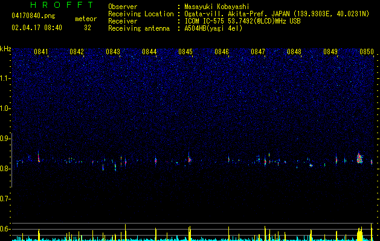
Task: Click the meteor count value 32
Action: coord(88,28)
